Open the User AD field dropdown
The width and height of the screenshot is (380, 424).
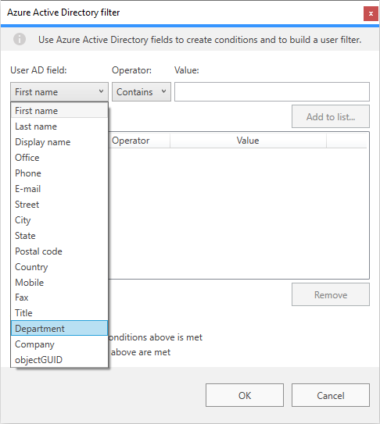click(59, 92)
